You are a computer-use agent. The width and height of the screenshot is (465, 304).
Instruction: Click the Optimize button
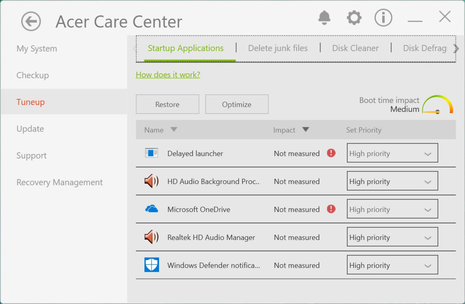(237, 104)
